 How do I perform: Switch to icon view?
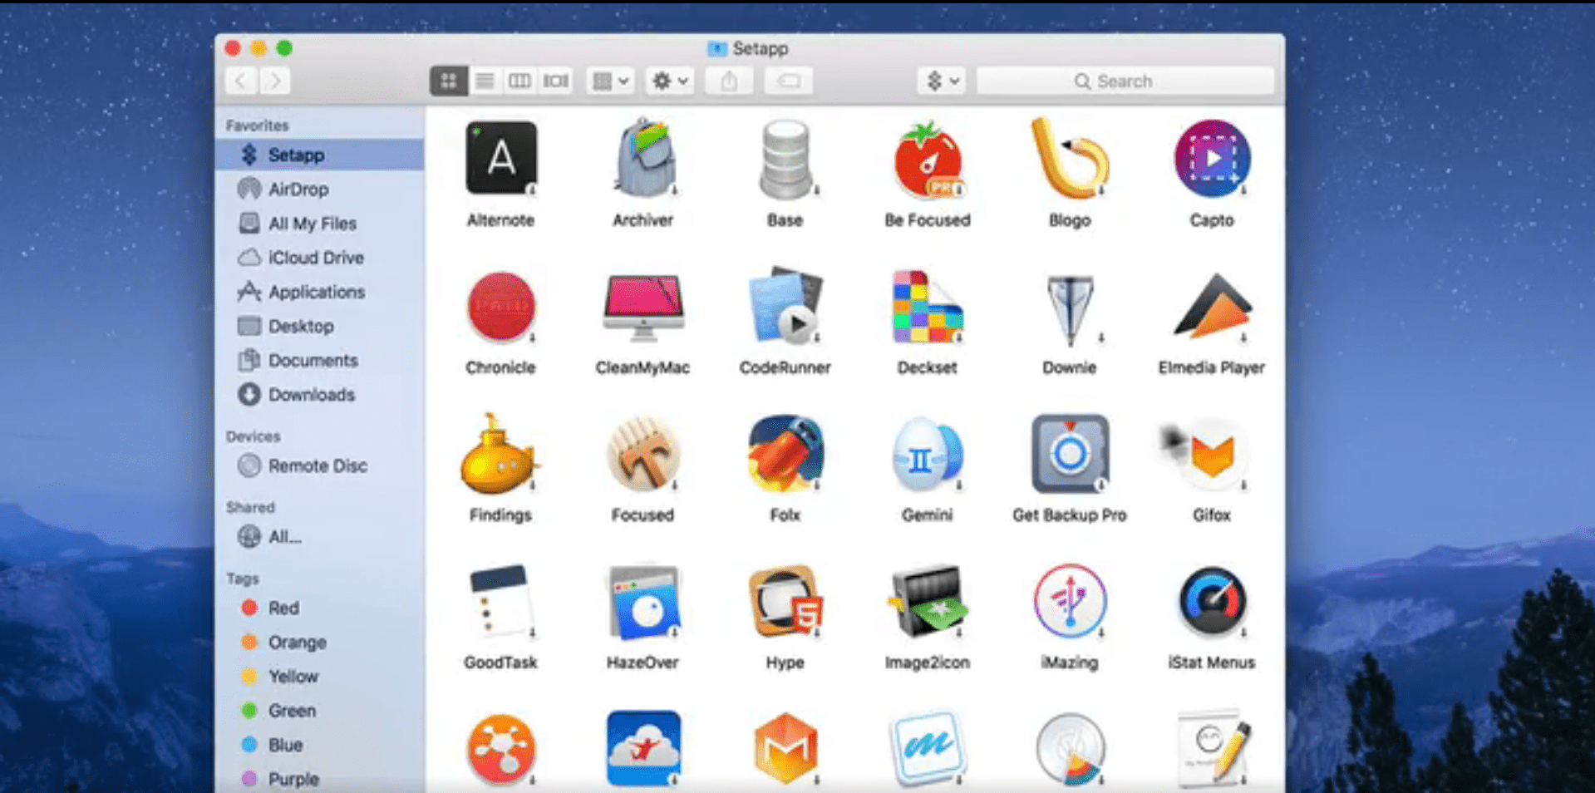(448, 81)
